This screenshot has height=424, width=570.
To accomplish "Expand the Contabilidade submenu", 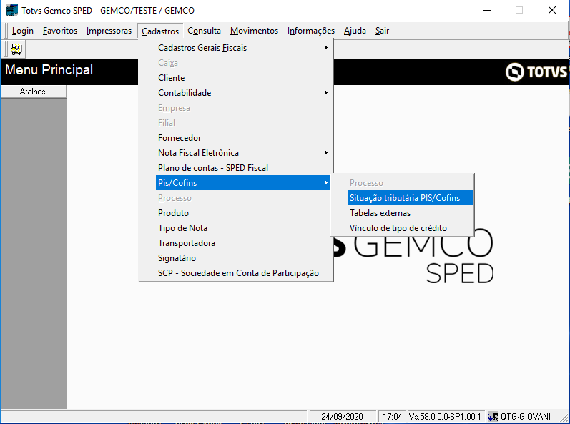I will click(242, 93).
